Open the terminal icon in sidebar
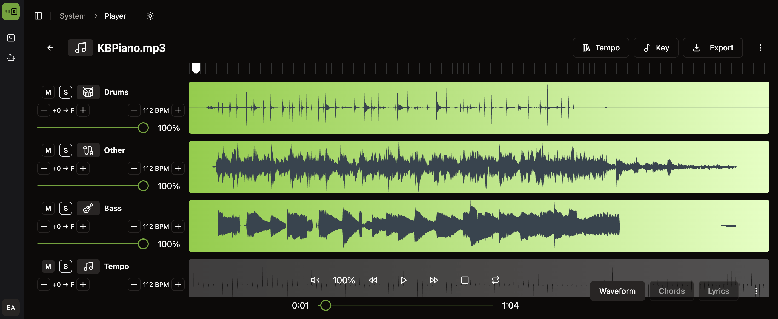Viewport: 778px width, 319px height. 11,38
